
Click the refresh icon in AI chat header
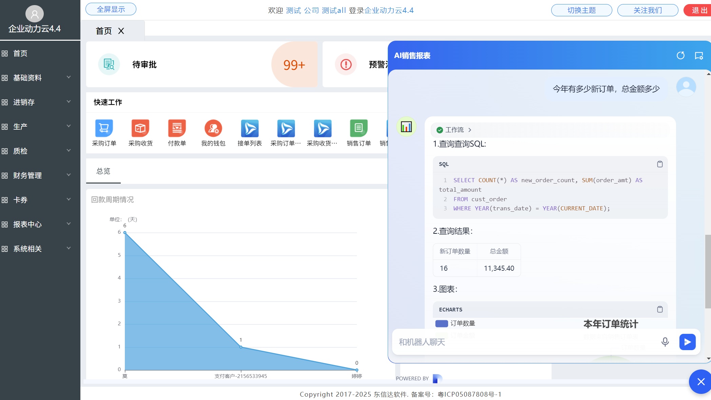[680, 56]
